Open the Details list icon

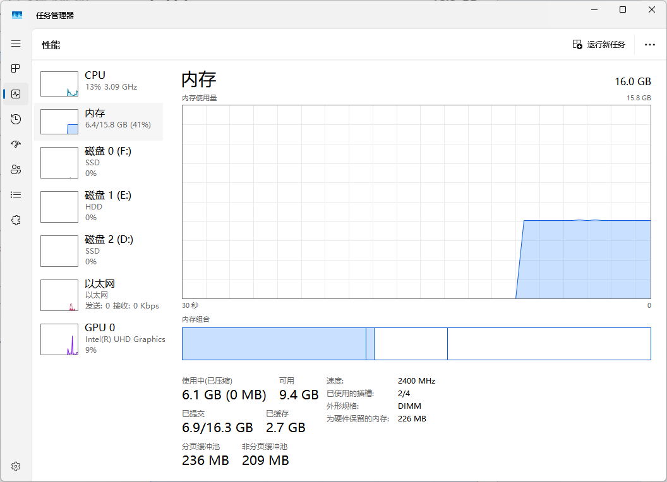16,195
